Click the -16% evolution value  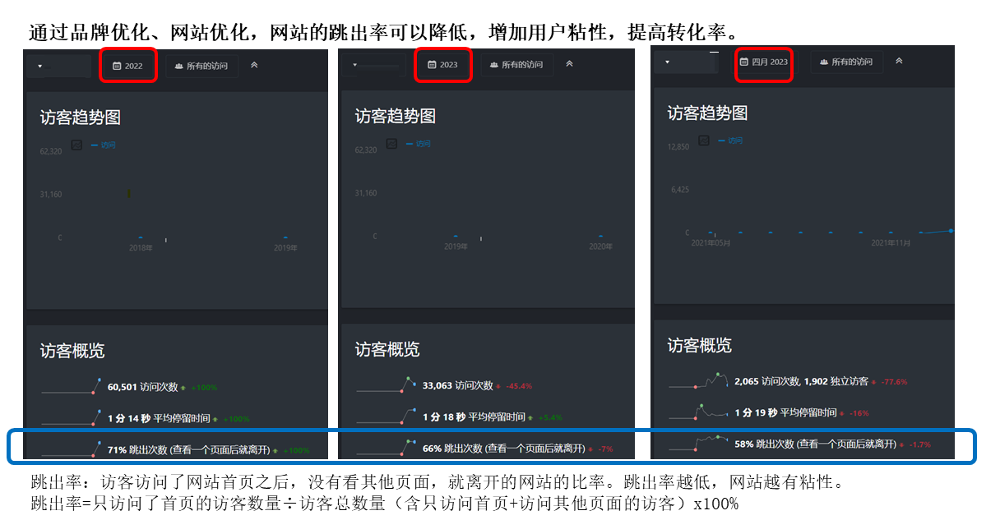click(859, 413)
